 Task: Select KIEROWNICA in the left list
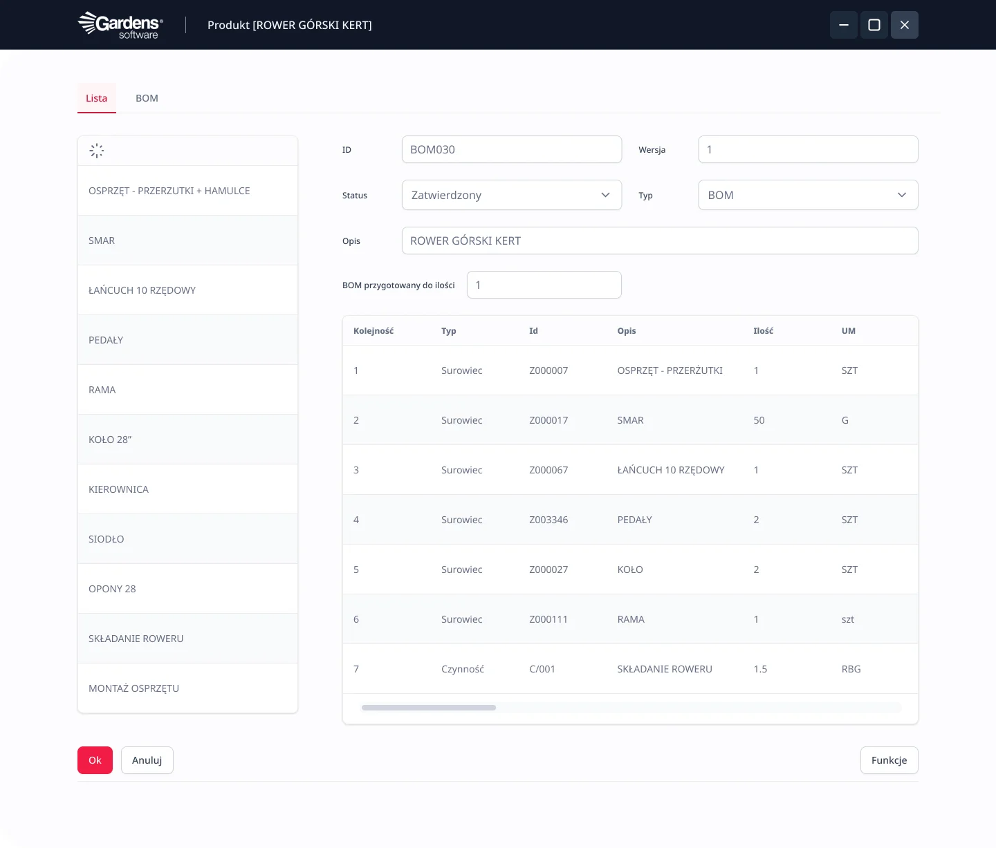(118, 489)
